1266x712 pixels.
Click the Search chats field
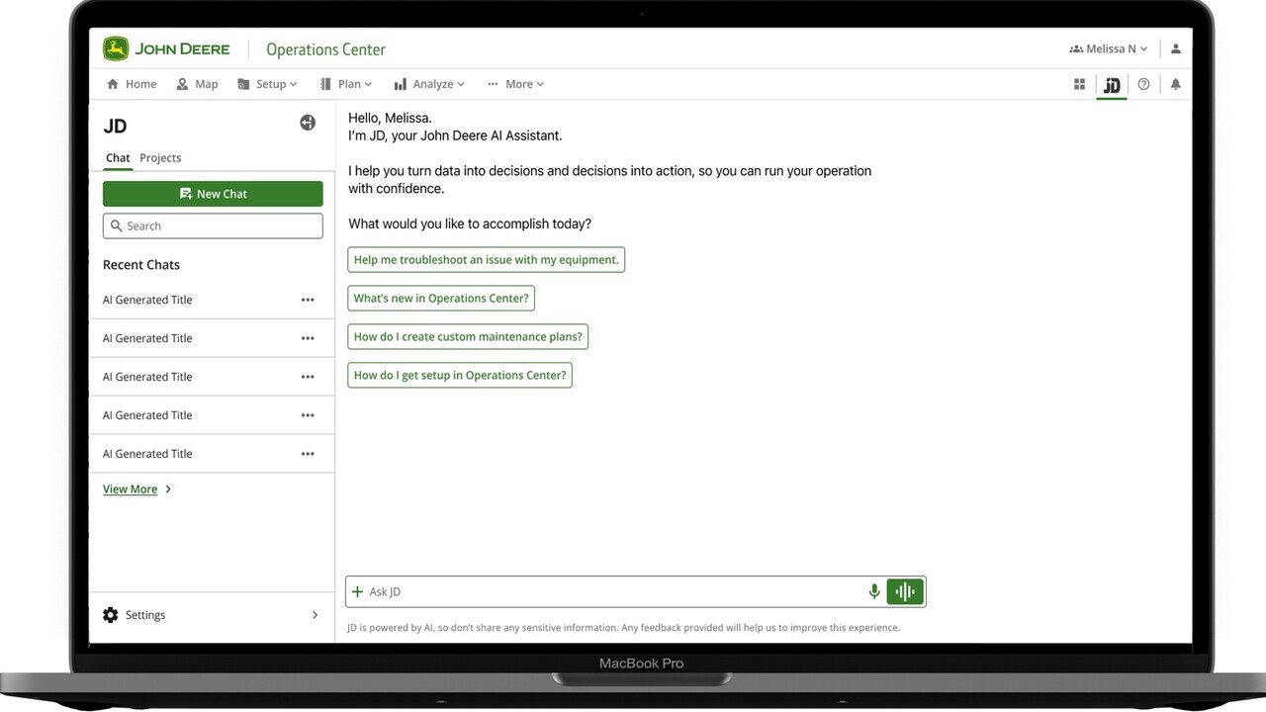(x=213, y=225)
